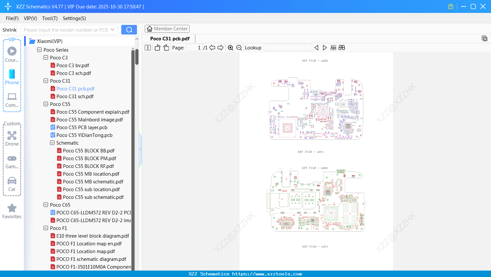491x277 pixels.
Task: Open the model number search dropdown
Action: click(113, 30)
